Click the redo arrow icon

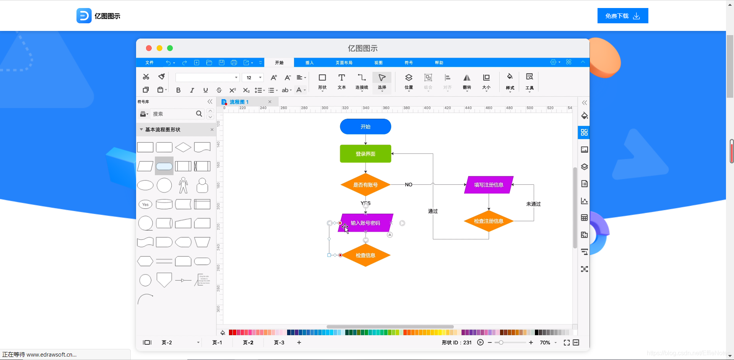185,63
